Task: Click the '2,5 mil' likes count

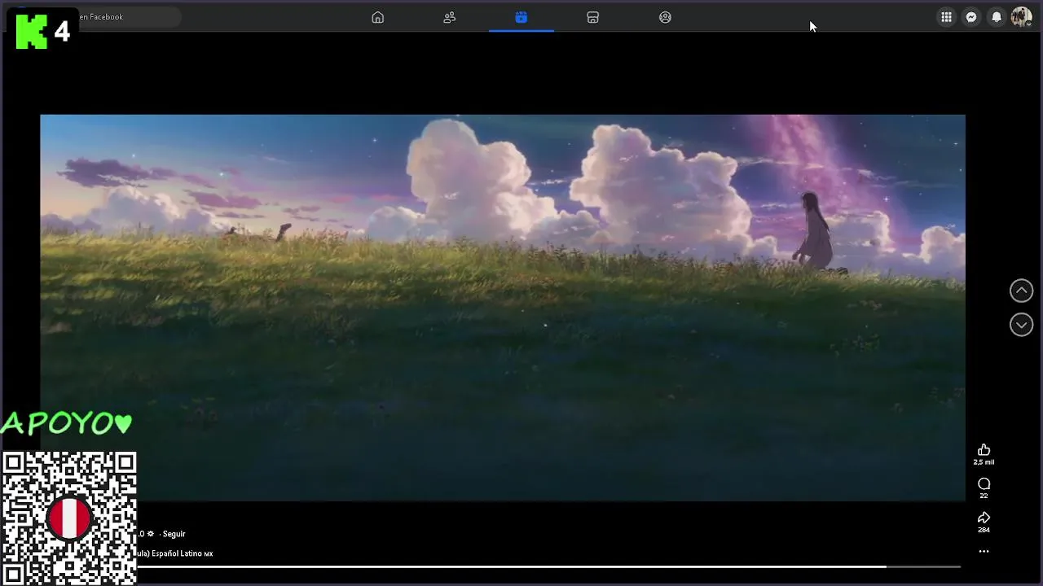Action: pos(984,462)
